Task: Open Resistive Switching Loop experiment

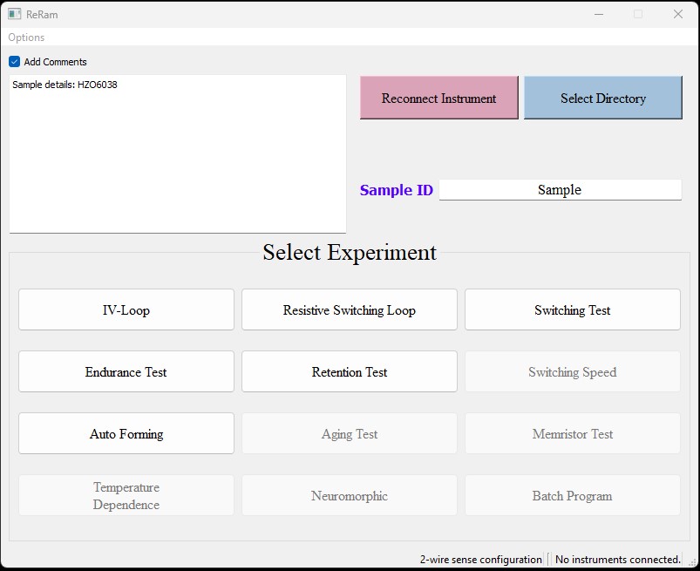Action: click(x=350, y=309)
